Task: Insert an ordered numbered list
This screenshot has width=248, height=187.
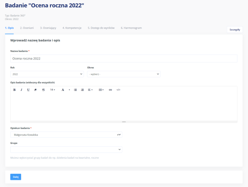Action: tap(82, 90)
